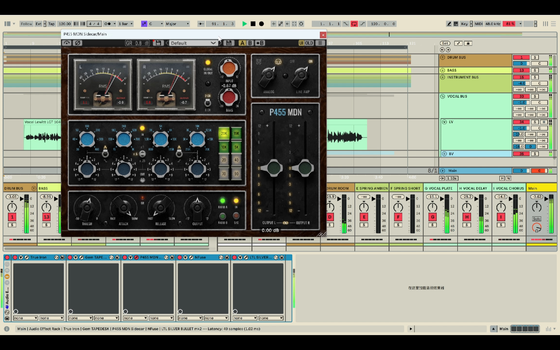
Task: Arm the arrangement Record button
Action: point(262,24)
